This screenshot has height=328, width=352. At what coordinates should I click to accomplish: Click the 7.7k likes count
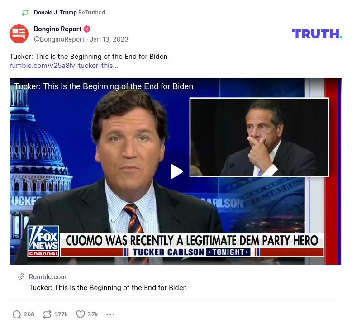[x=93, y=314]
